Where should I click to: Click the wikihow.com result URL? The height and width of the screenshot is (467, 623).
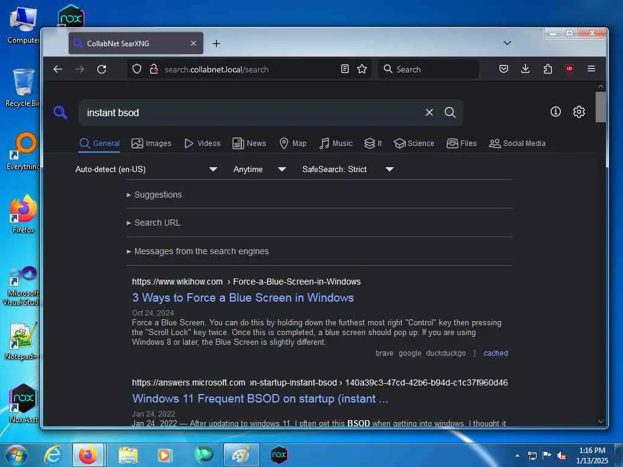coord(246,282)
